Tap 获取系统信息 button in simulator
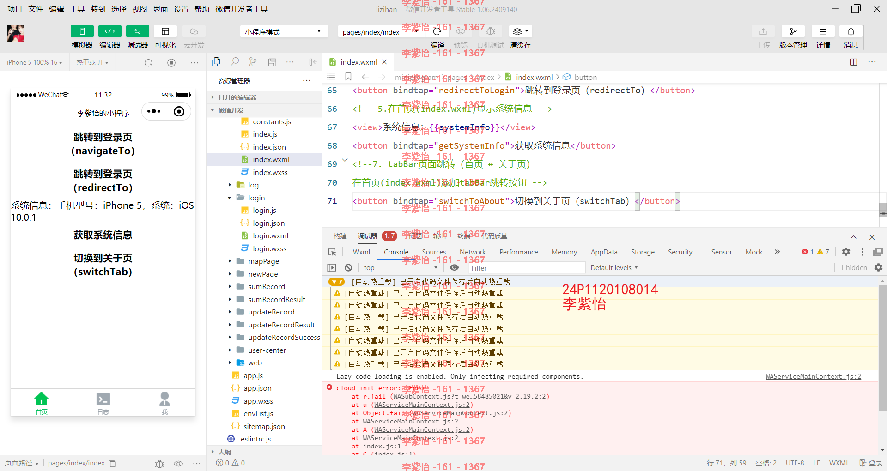 [x=103, y=235]
